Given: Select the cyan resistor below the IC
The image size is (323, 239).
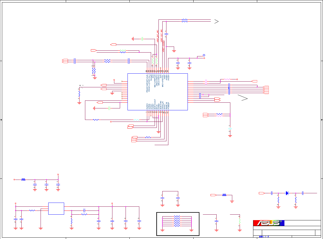Looking at the screenshot, I should 136,120.
